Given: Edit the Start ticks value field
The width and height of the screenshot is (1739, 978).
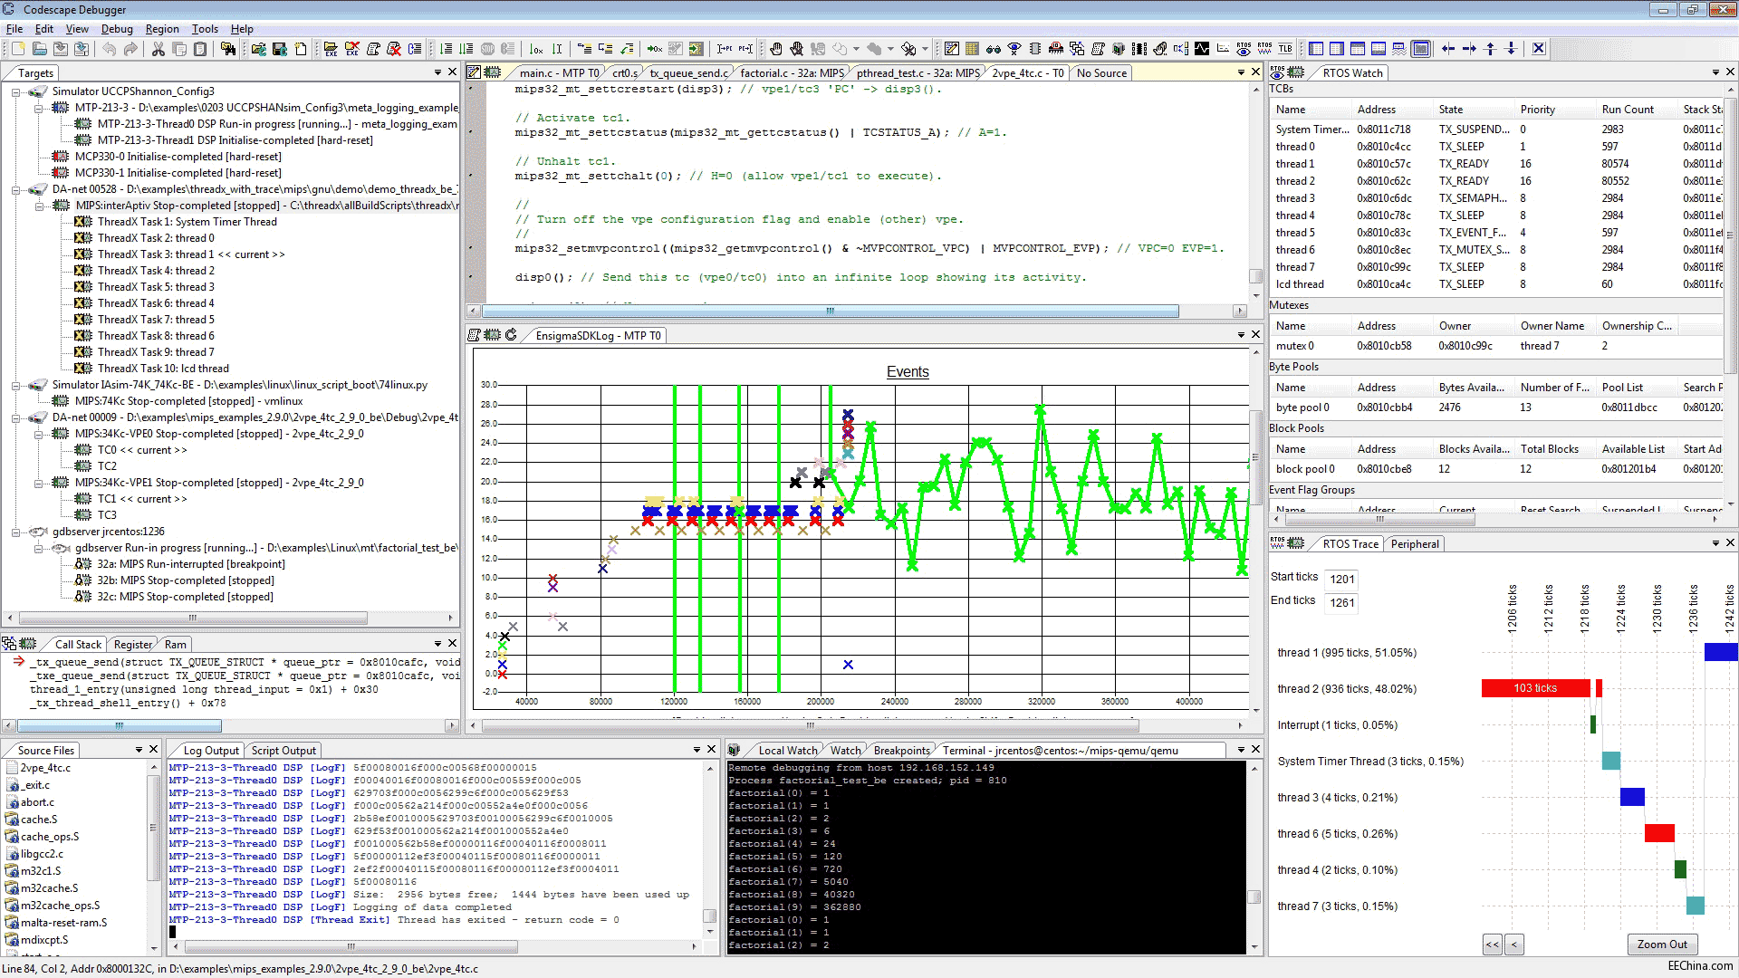Looking at the screenshot, I should point(1341,579).
